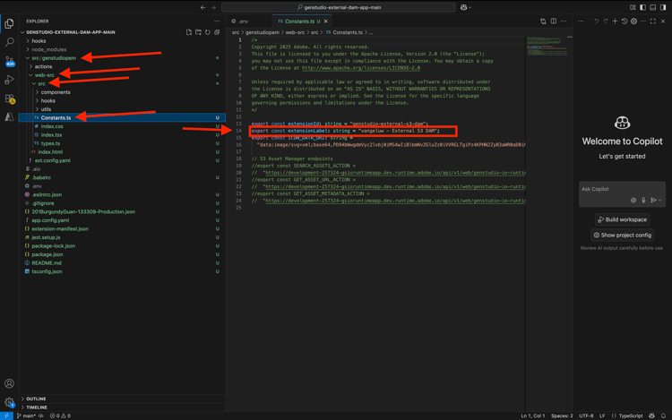The width and height of the screenshot is (672, 420).
Task: Open the Accounts icon in activity bar
Action: pyautogui.click(x=10, y=383)
